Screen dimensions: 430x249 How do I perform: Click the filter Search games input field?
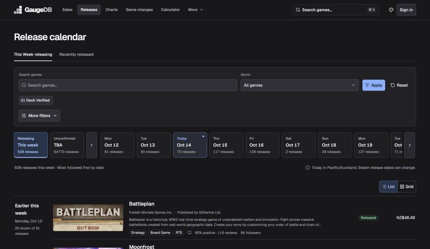pyautogui.click(x=128, y=85)
